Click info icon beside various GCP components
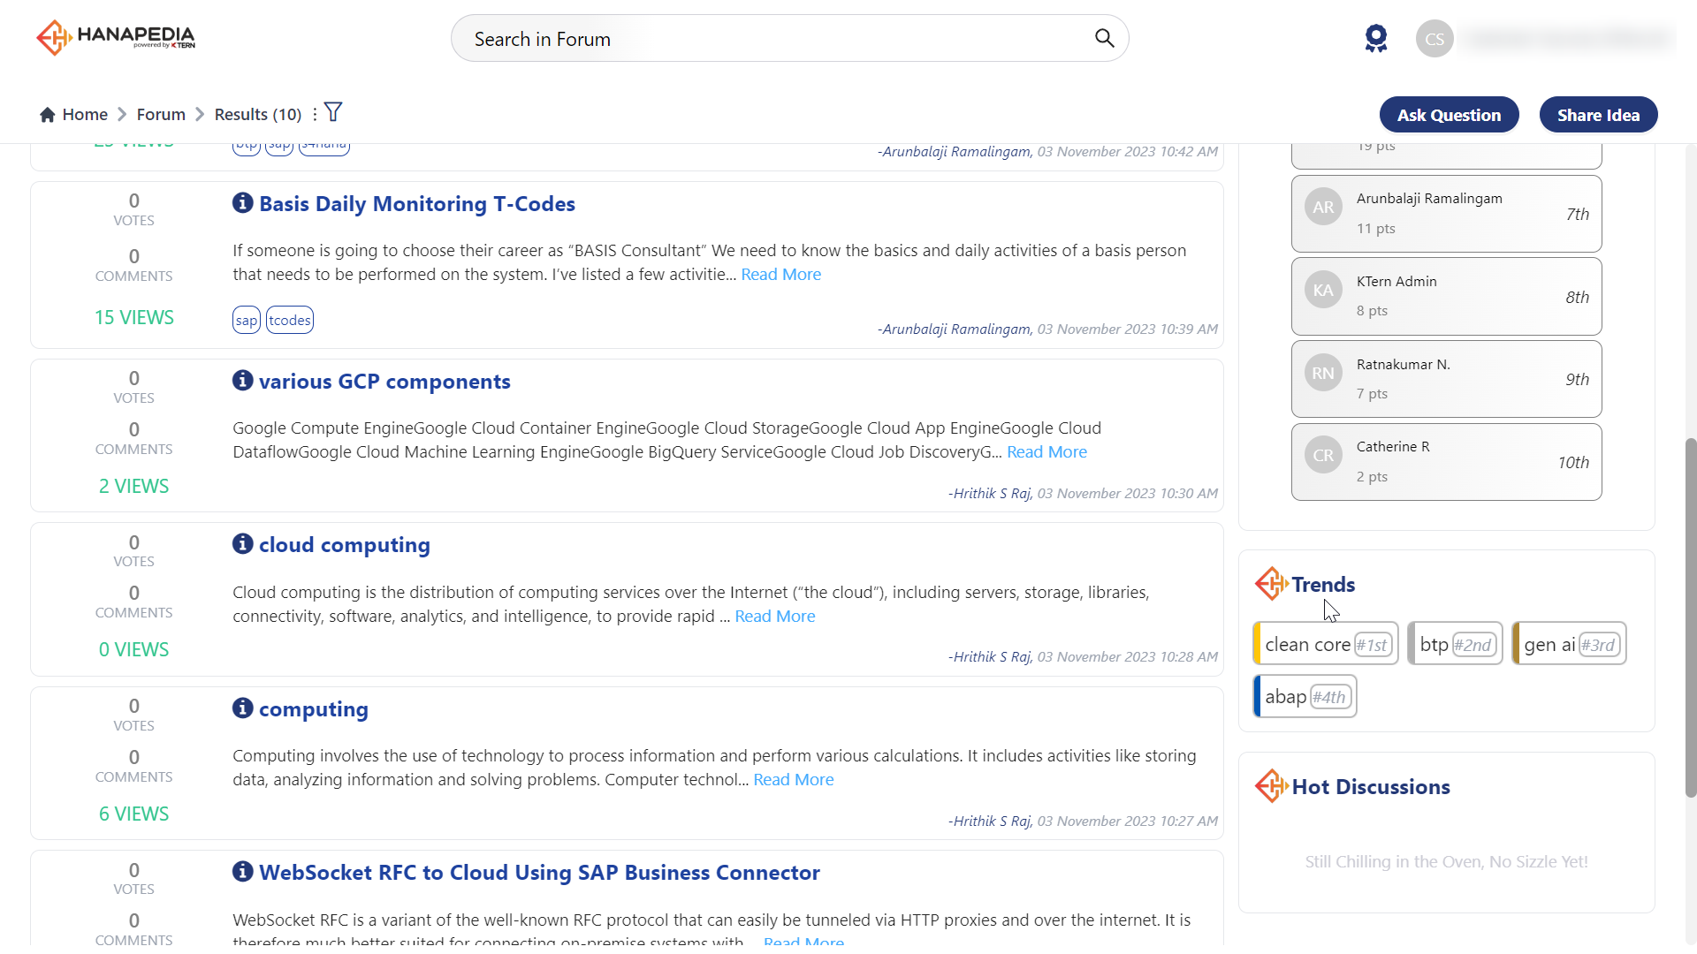1697x954 pixels. [x=243, y=381]
